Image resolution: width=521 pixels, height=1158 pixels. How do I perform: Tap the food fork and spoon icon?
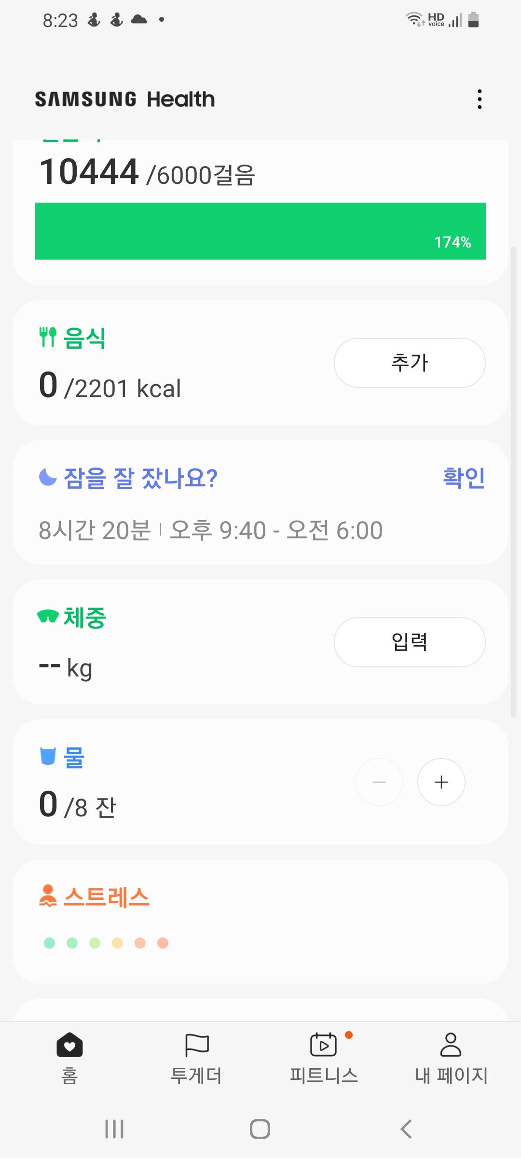(x=48, y=337)
